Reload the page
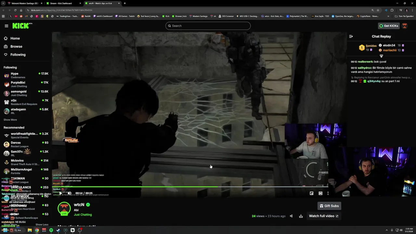Screen dimensions: 416x234 point(15,10)
